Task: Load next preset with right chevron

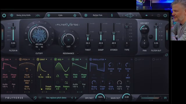Action: [76, 98]
